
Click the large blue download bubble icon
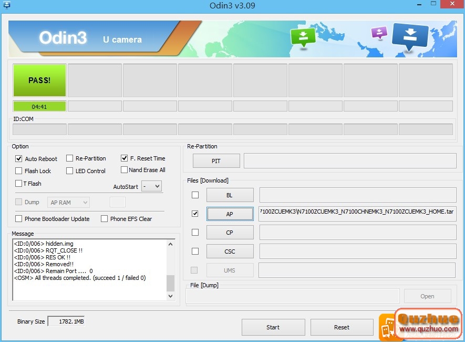[x=410, y=37]
